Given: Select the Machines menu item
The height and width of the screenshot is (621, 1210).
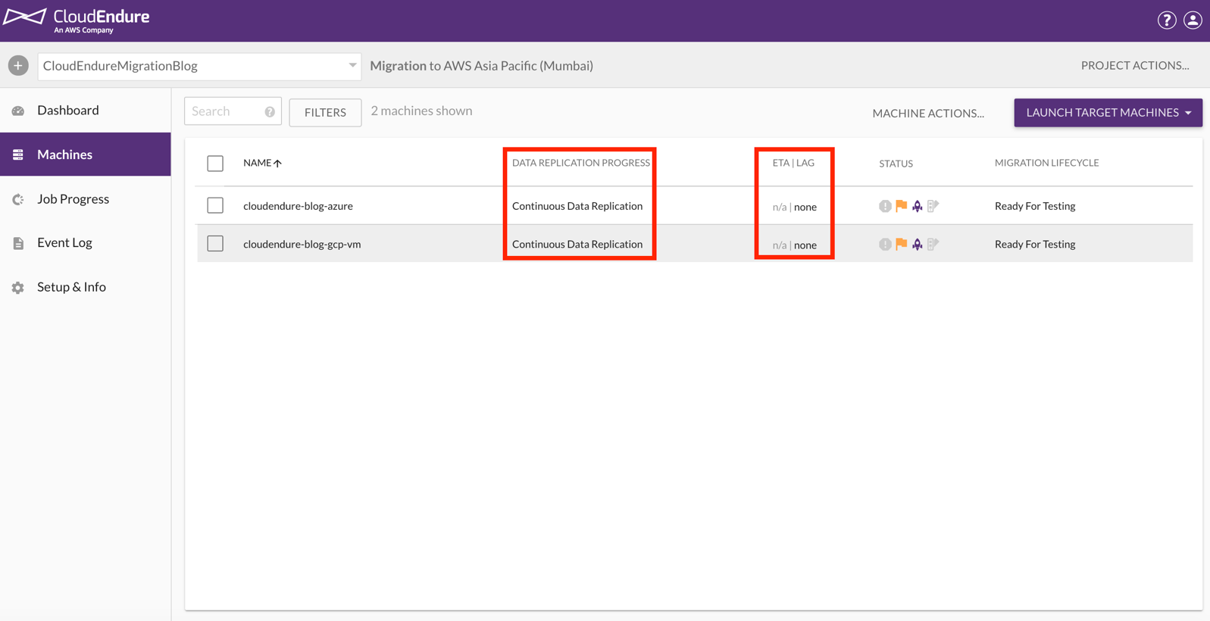Looking at the screenshot, I should [x=86, y=154].
